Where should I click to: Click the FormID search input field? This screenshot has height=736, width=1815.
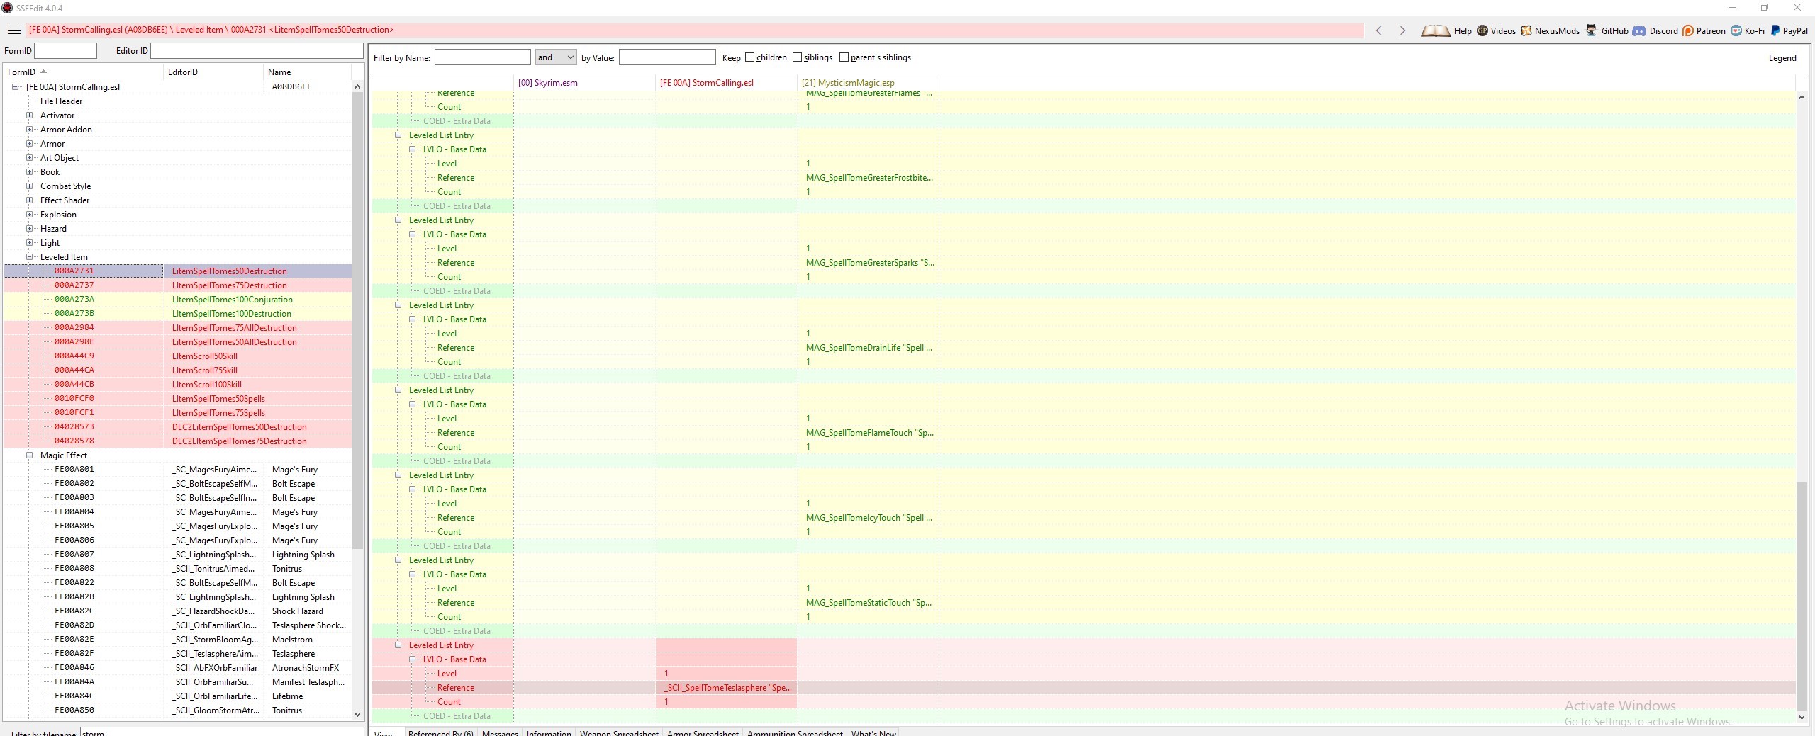tap(65, 51)
